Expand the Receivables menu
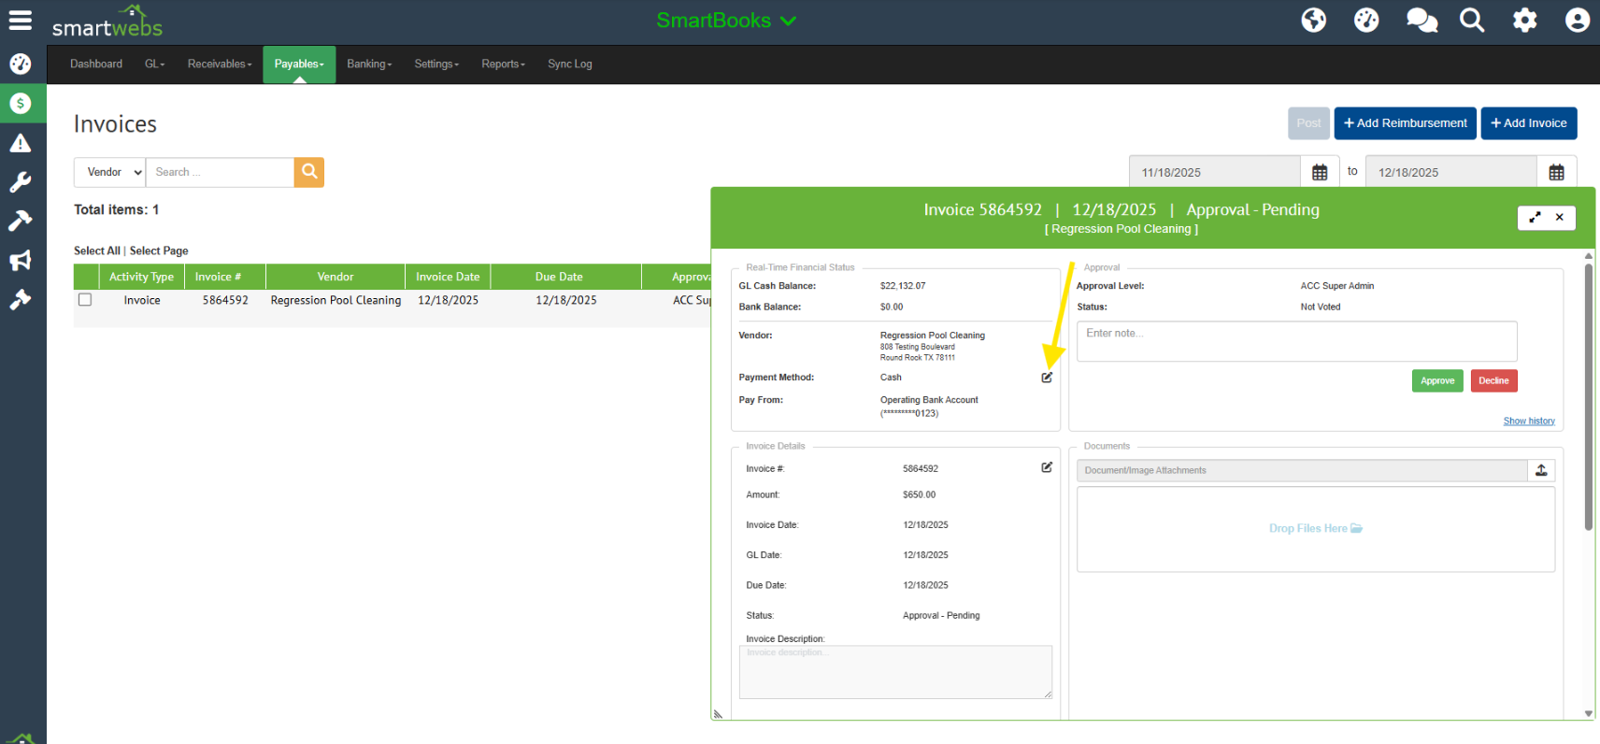 tap(220, 64)
